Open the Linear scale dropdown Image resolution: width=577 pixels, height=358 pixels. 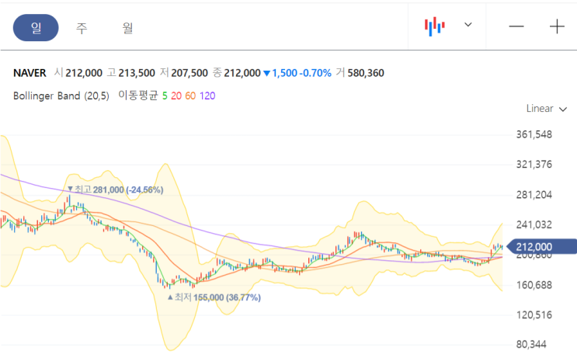point(546,109)
